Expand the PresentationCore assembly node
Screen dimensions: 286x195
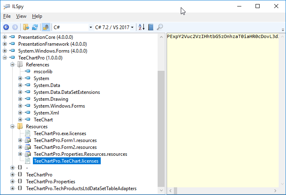(5, 37)
